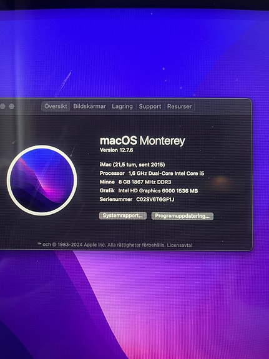269x359 pixels.
Task: Select the serial number C02SV6T6GF1J
Action: 155,199
